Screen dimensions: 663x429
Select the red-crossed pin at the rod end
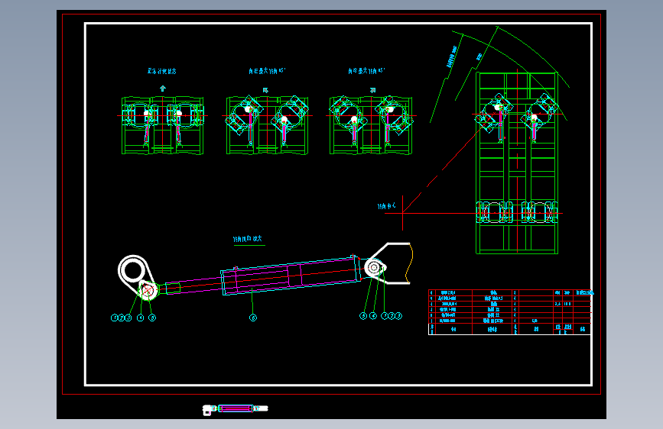pyautogui.click(x=148, y=291)
